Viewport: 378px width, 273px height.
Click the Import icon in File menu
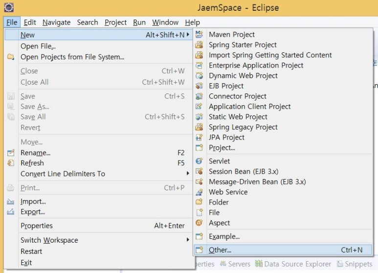[x=11, y=202]
